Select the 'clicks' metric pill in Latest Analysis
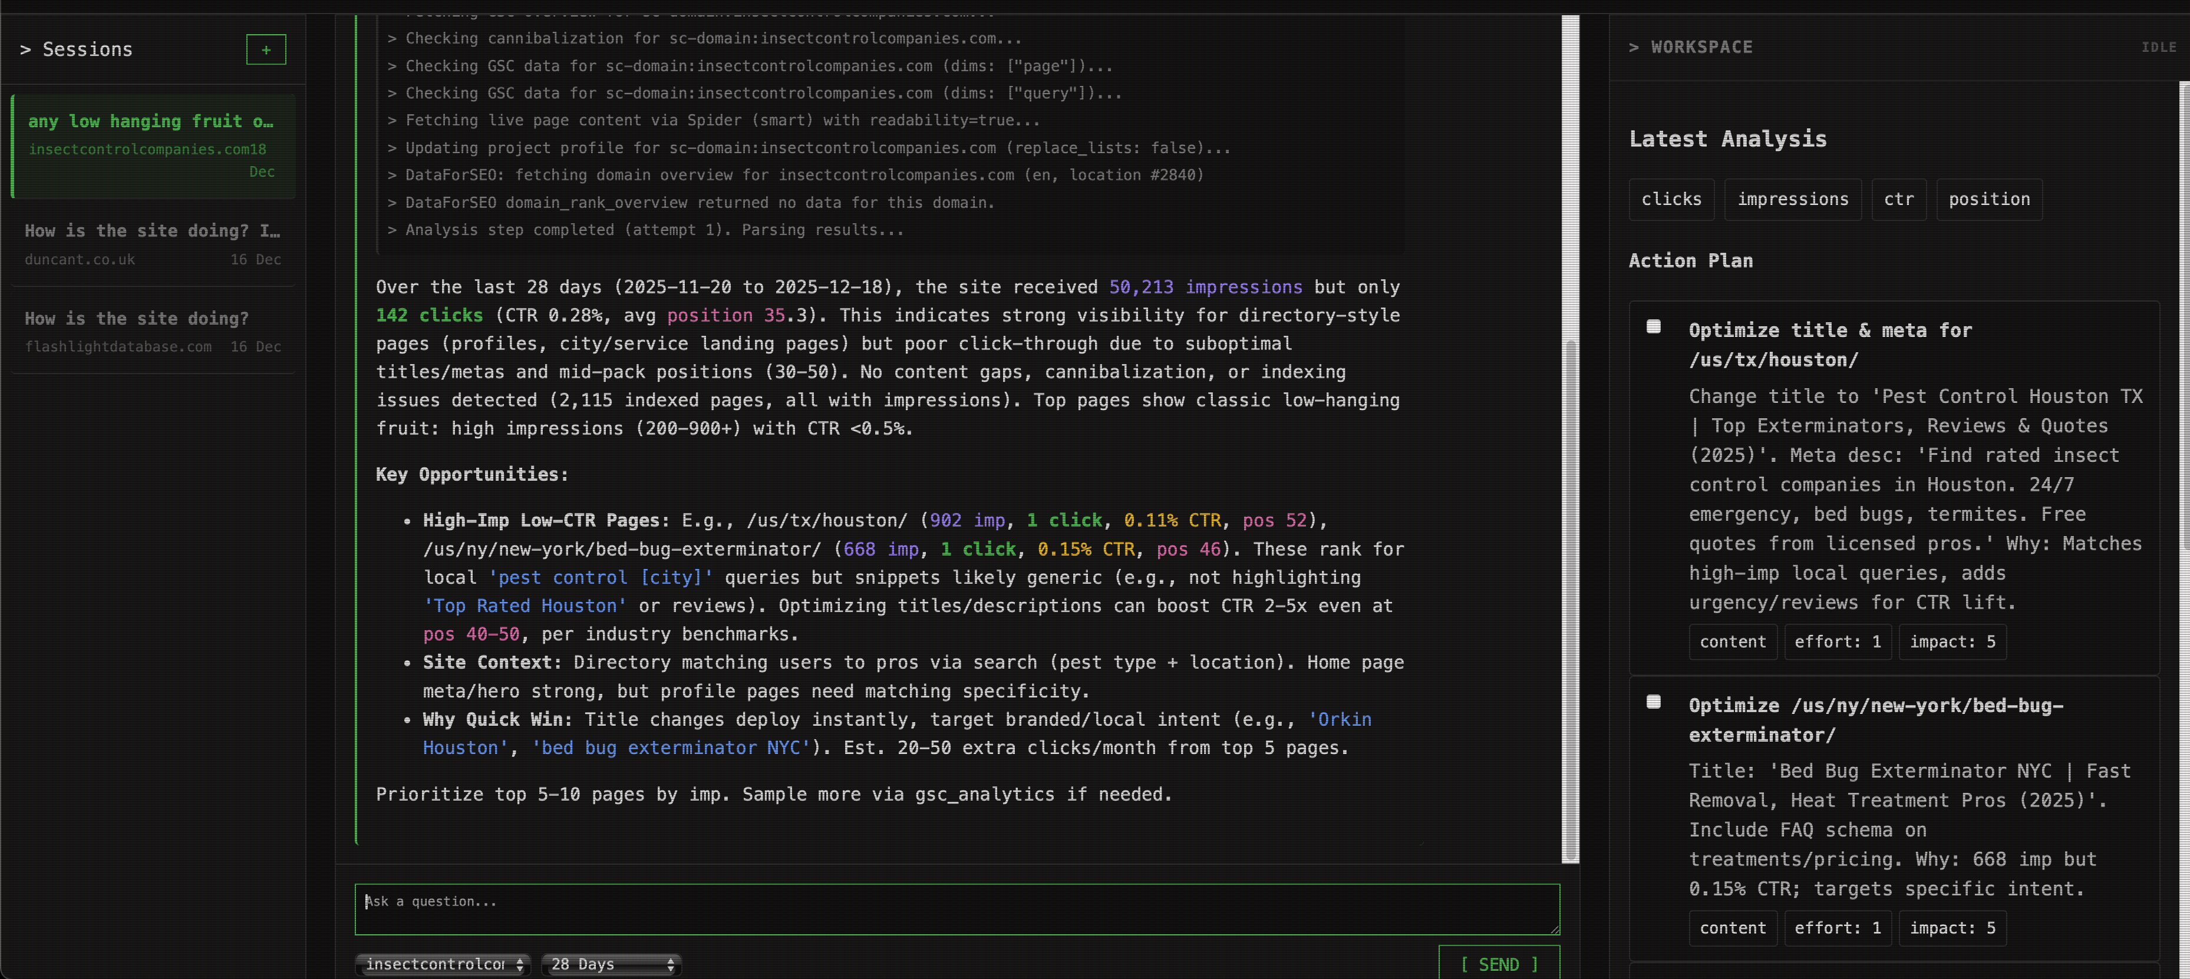Screen dimensions: 2190x979 click(x=1671, y=199)
